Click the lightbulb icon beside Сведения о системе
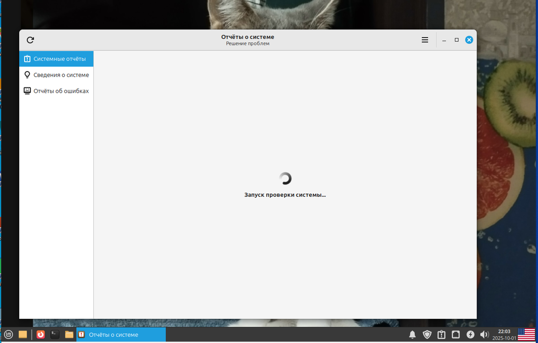 27,75
